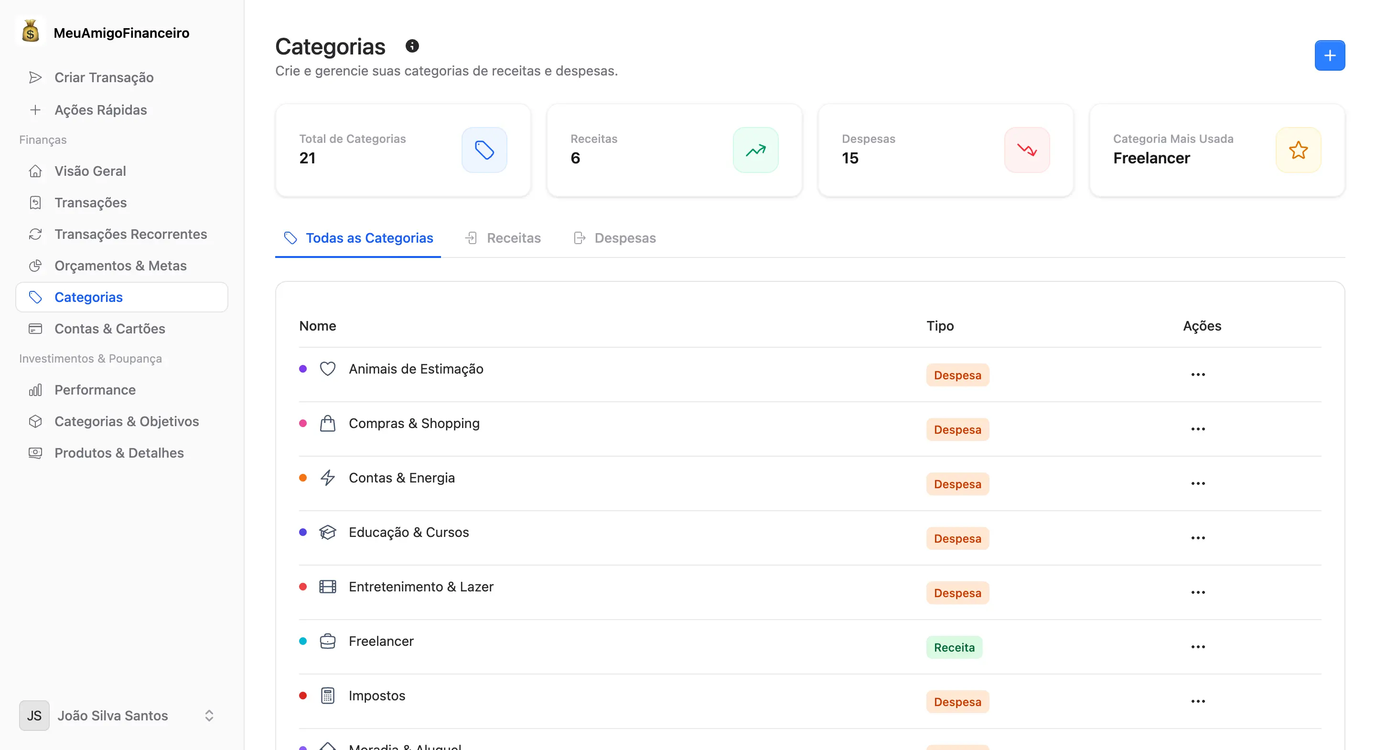Navigate to Produtos & Detalhes
This screenshot has height=750, width=1376.
coord(118,452)
